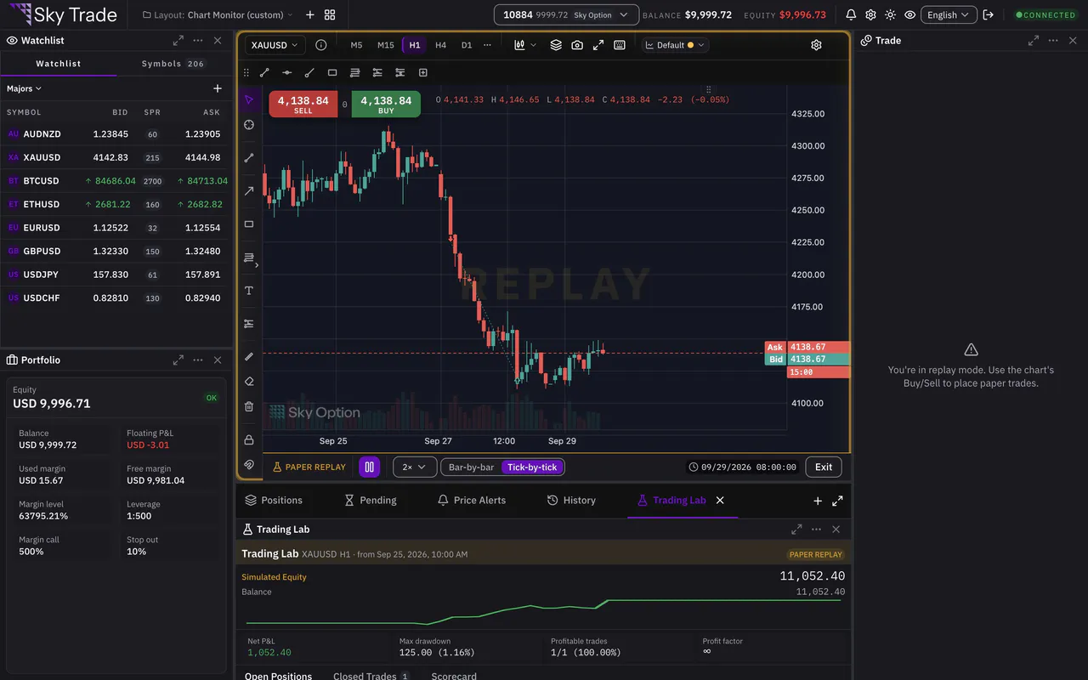The width and height of the screenshot is (1088, 680).
Task: Select the ruler measure tool
Action: [x=249, y=357]
